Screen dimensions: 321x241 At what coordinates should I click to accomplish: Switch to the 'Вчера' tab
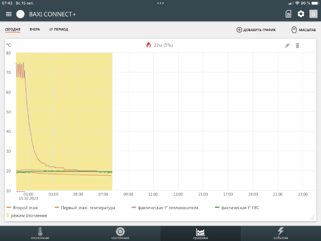[35, 30]
